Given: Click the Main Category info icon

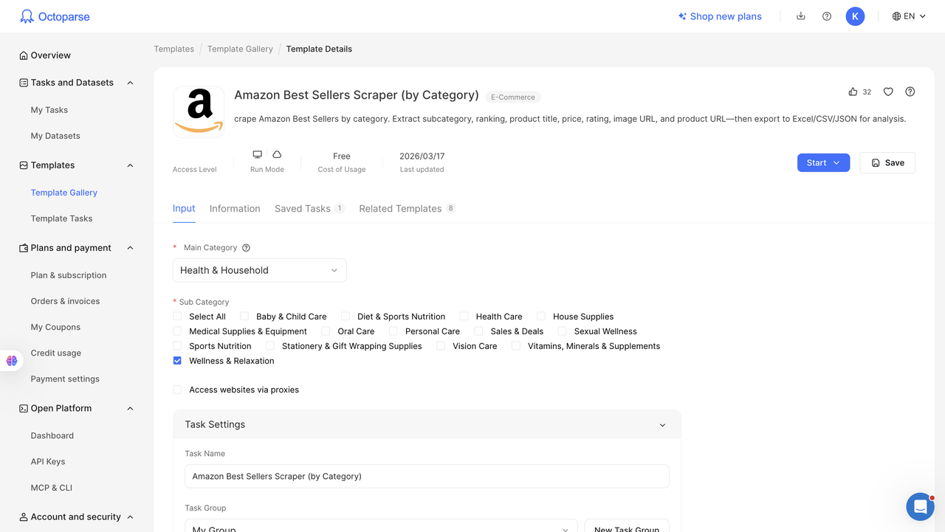Looking at the screenshot, I should (x=247, y=248).
